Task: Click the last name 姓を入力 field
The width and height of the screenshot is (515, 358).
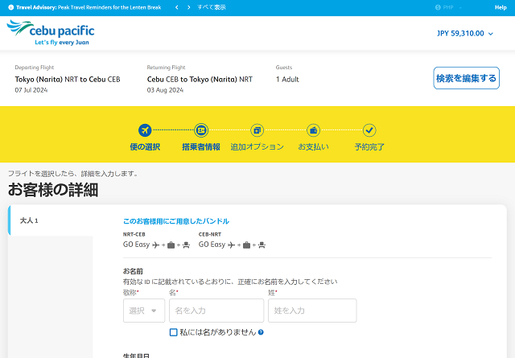Action: tap(300, 311)
